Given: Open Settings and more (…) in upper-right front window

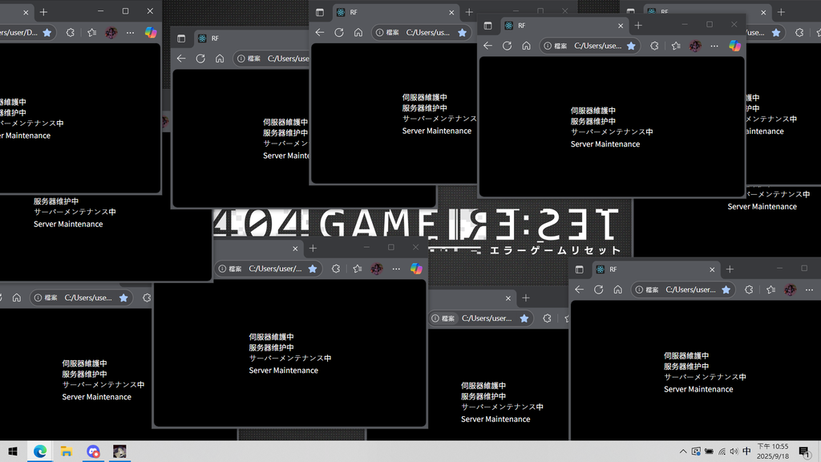Looking at the screenshot, I should (714, 46).
